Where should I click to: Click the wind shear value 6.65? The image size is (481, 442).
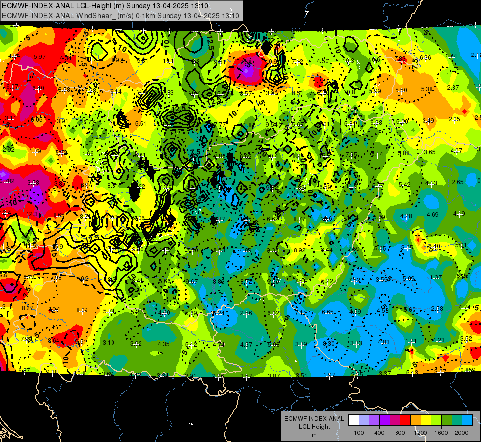tap(328, 312)
